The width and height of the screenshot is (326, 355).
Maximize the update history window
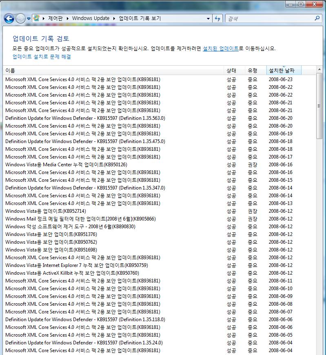click(301, 4)
